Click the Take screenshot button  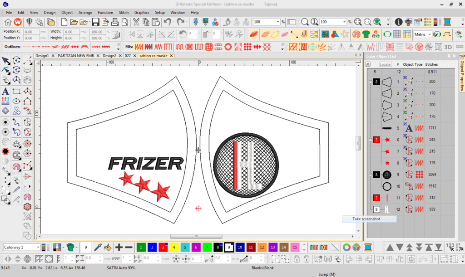tap(366, 219)
